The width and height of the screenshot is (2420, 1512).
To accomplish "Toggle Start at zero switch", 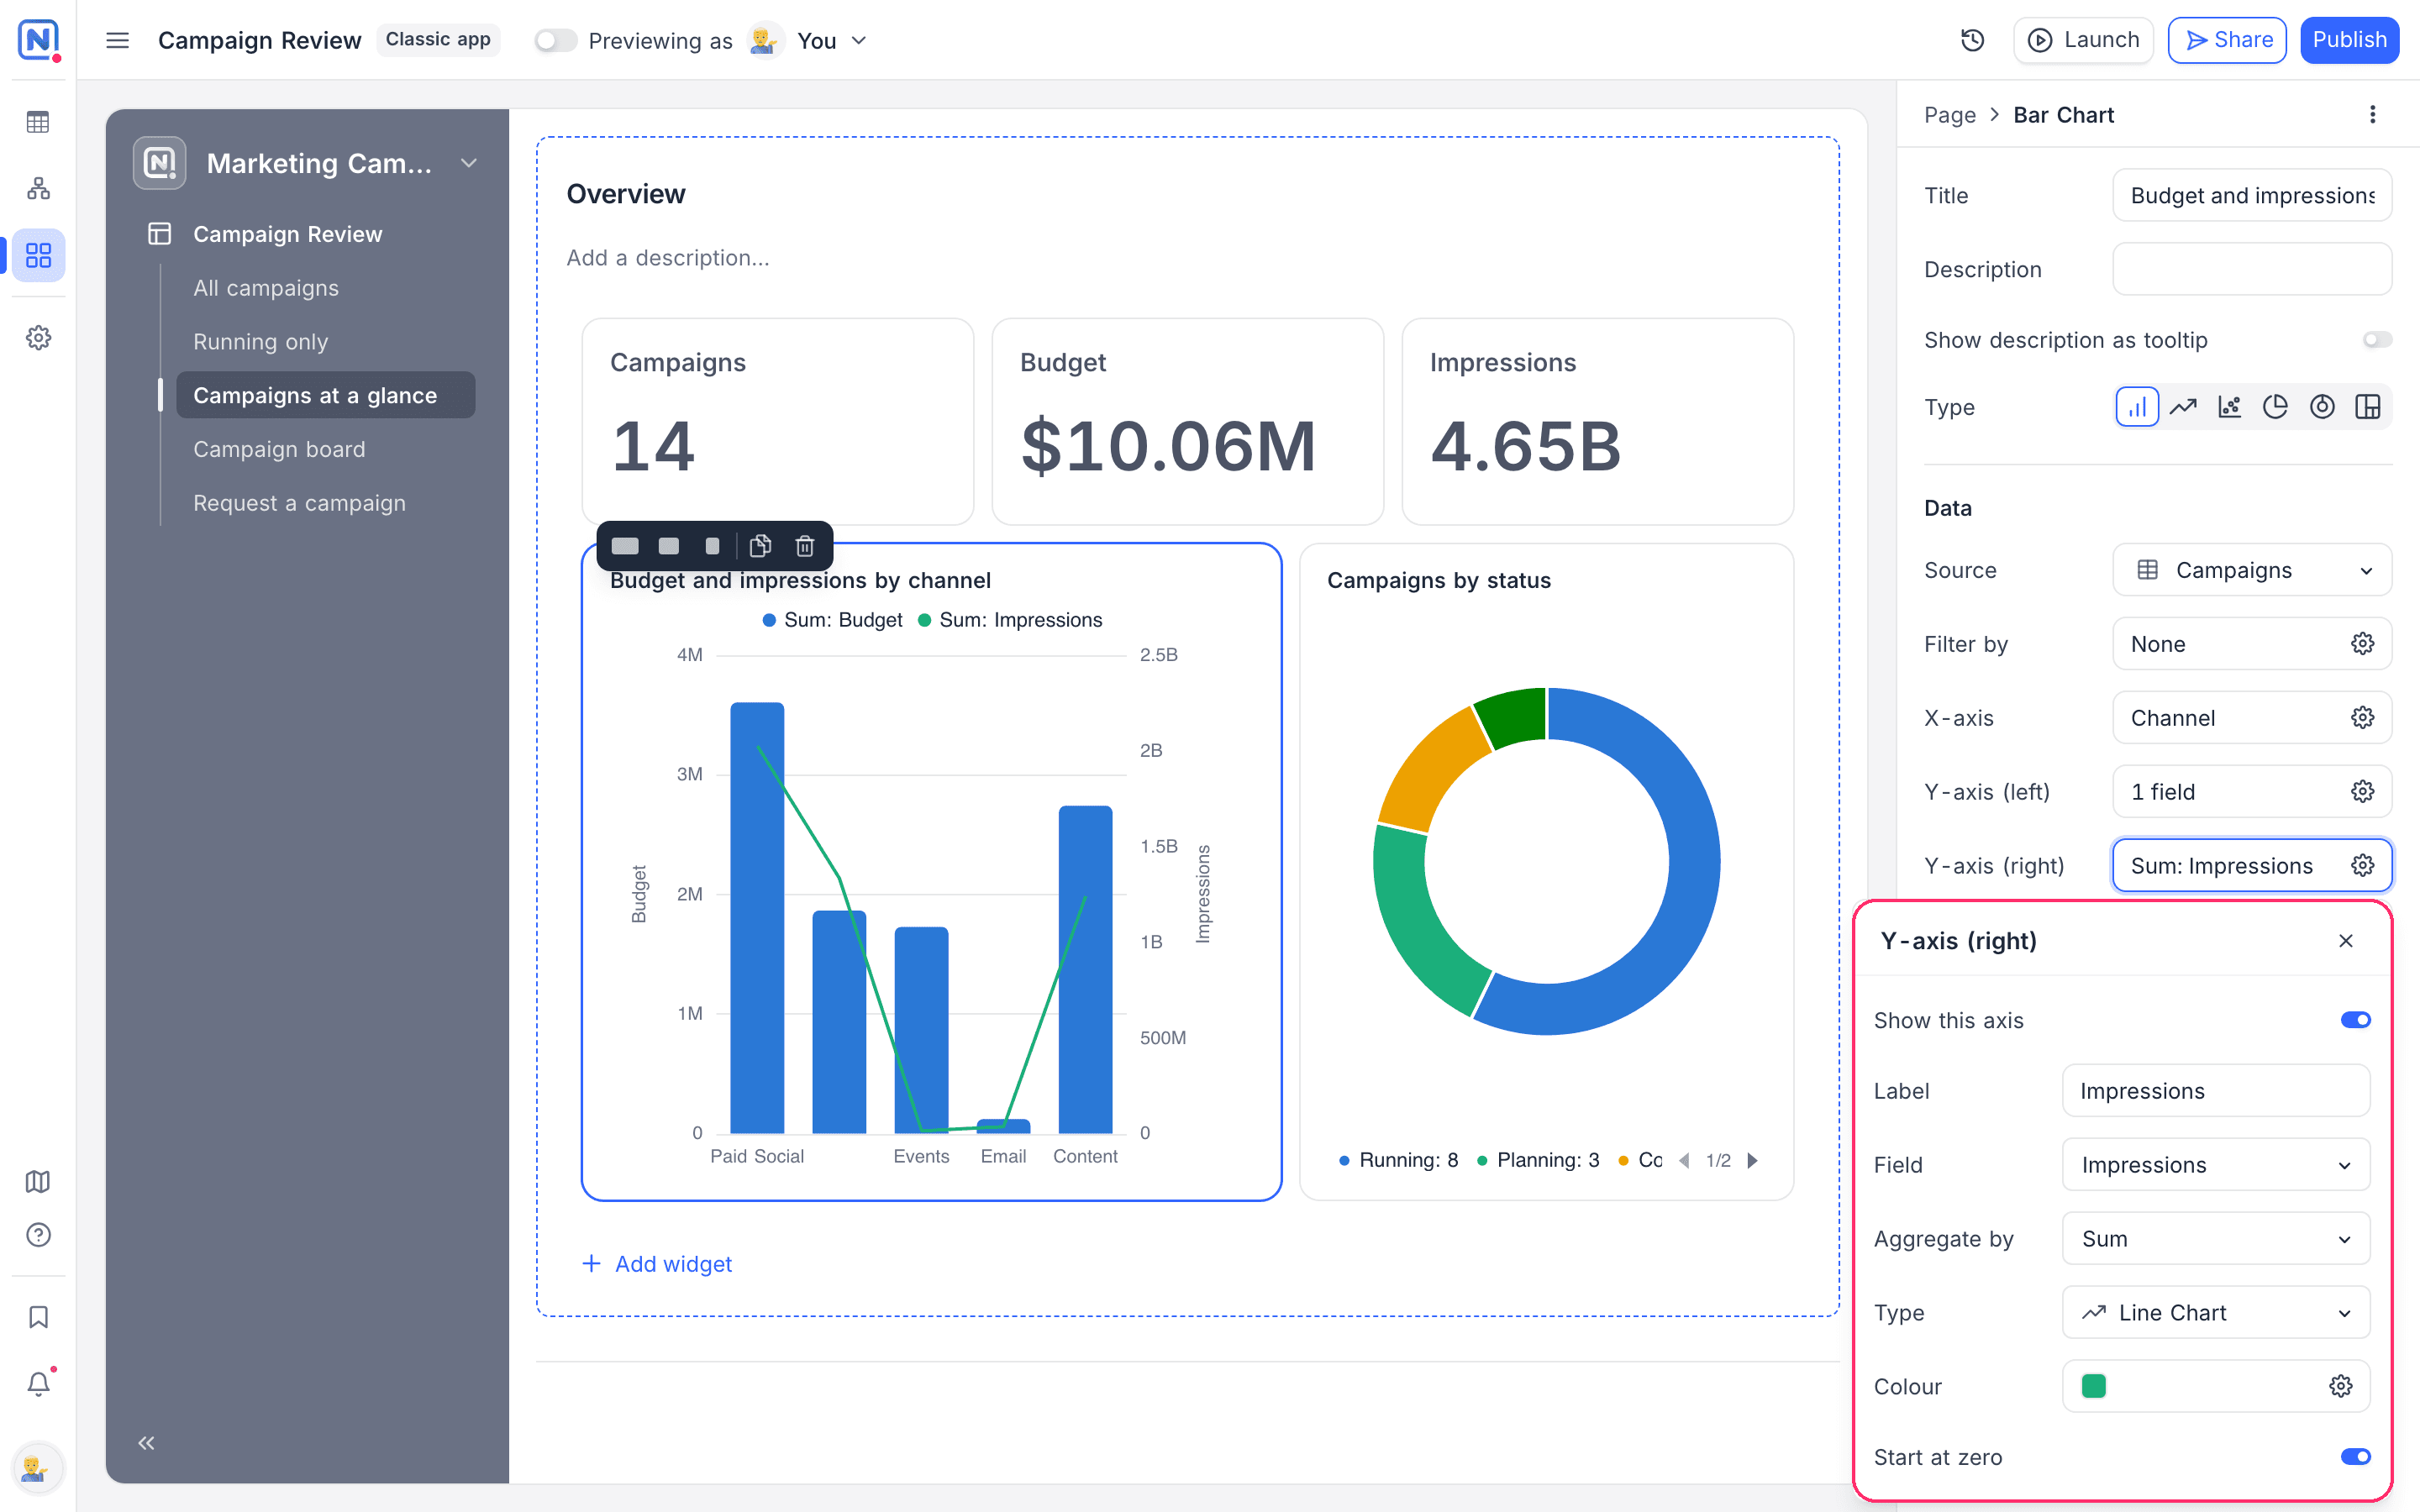I will click(x=2355, y=1457).
